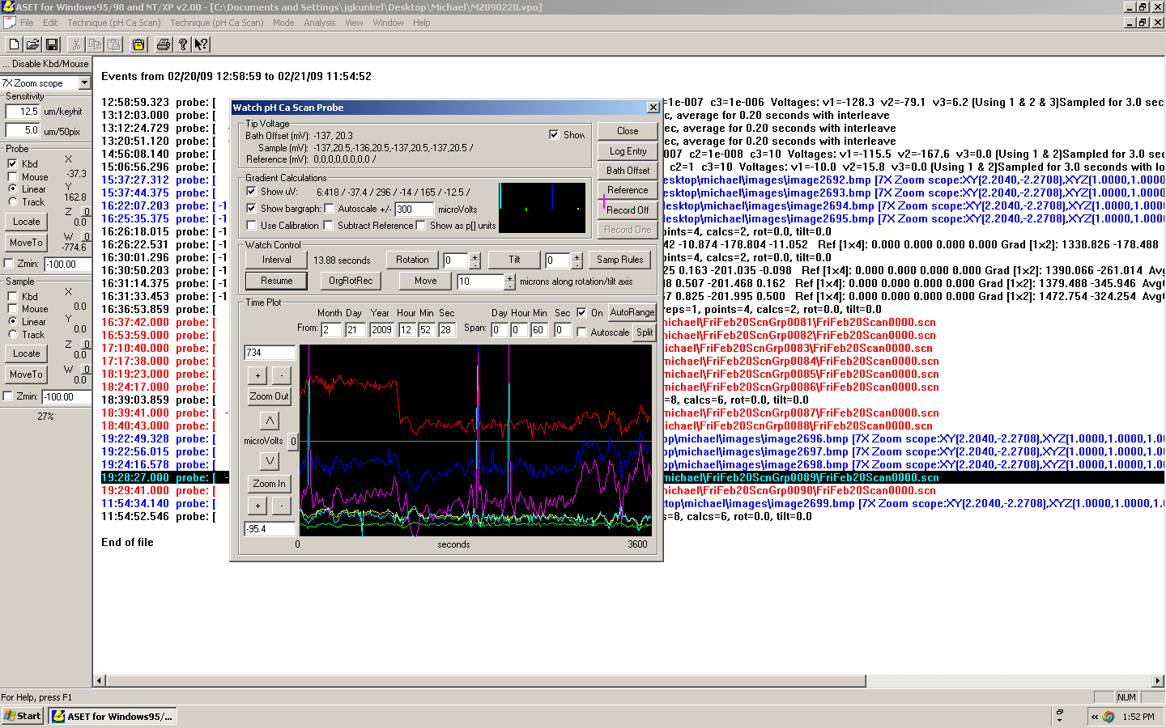Open the Help menu
The width and height of the screenshot is (1166, 728).
click(421, 23)
